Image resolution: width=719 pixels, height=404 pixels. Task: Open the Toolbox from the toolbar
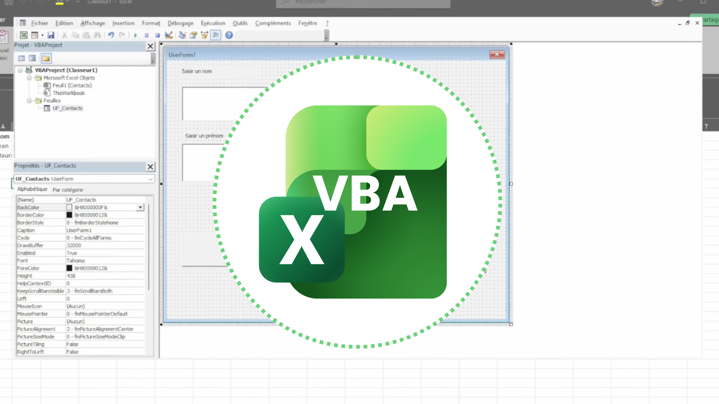215,35
